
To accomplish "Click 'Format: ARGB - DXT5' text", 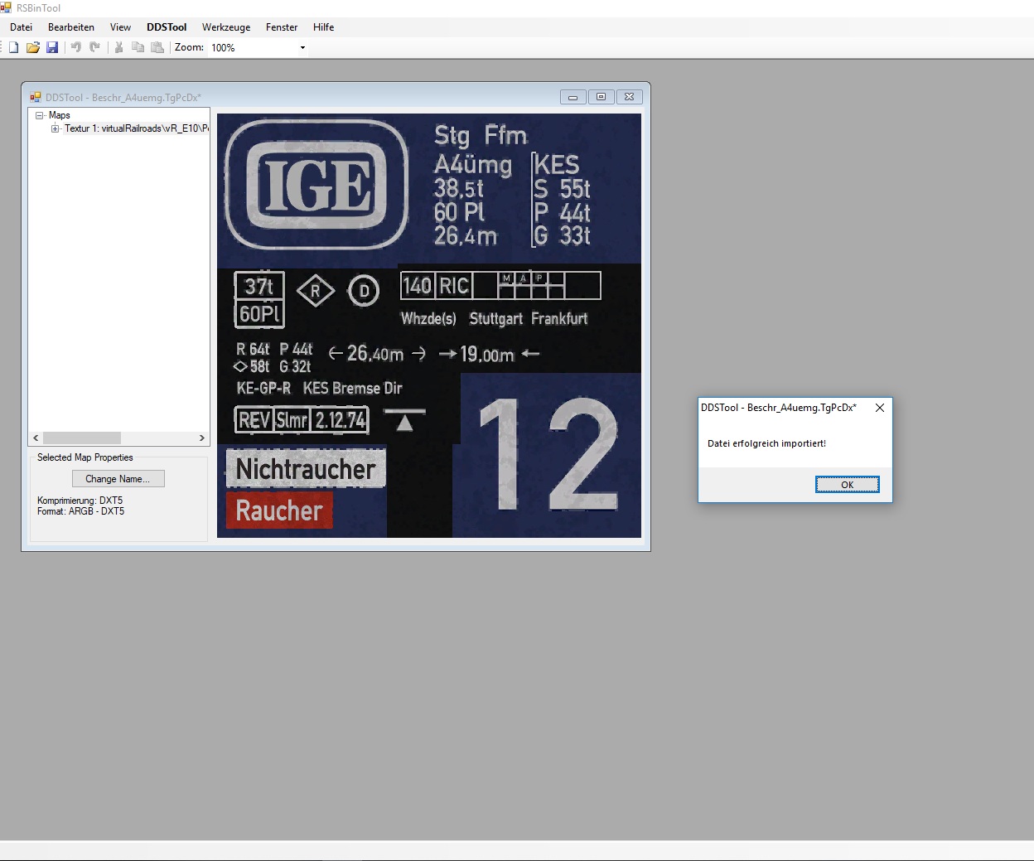I will [80, 511].
